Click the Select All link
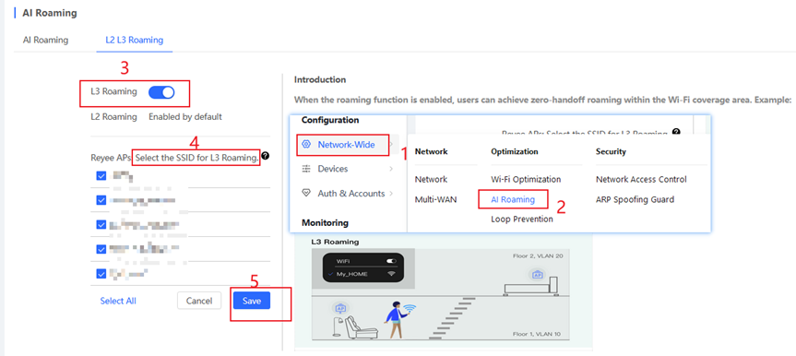This screenshot has height=356, width=796. coord(118,301)
